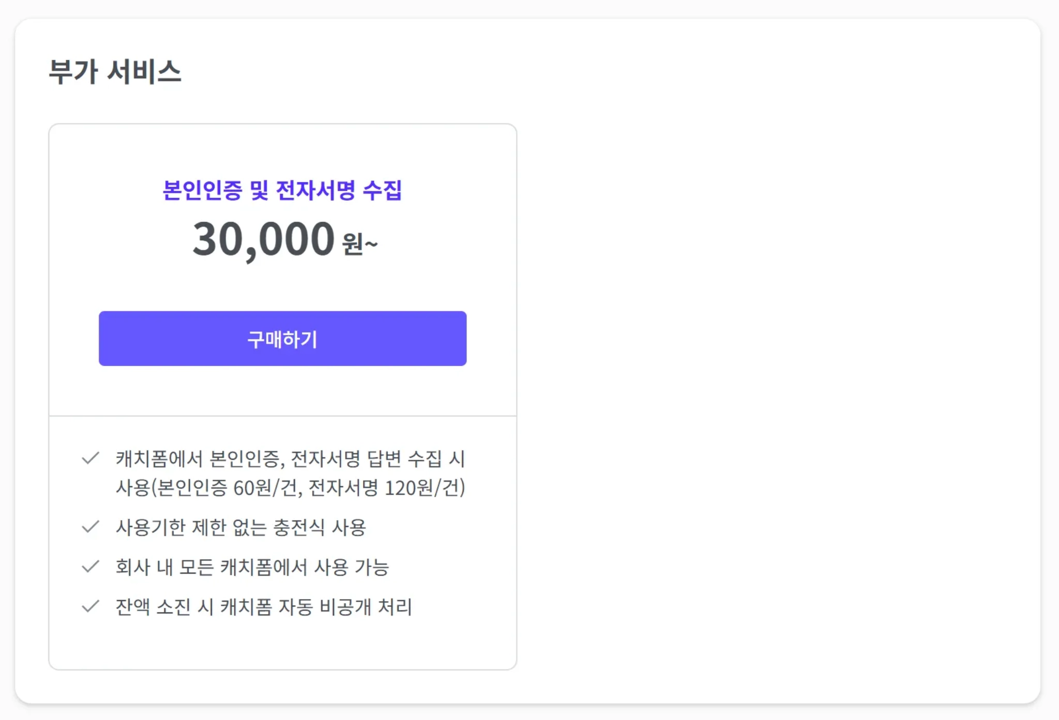Image resolution: width=1059 pixels, height=720 pixels.
Task: Click the word 전자서명 in the purple title
Action: pos(315,190)
